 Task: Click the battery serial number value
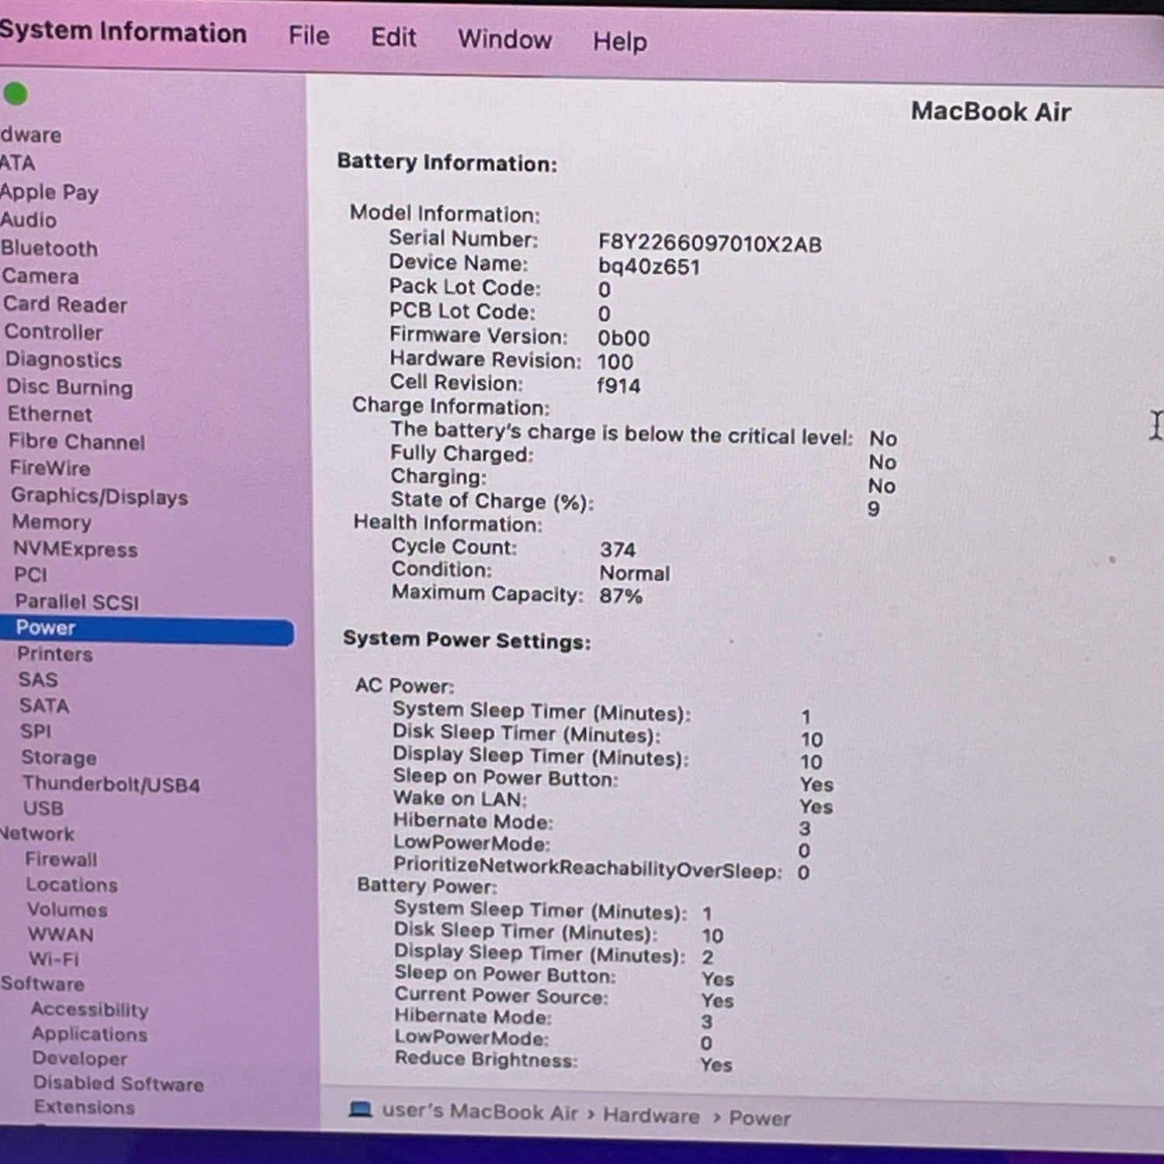click(709, 244)
